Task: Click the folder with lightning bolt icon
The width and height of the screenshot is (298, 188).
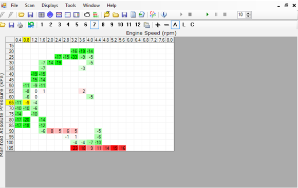Action: [x=107, y=14]
